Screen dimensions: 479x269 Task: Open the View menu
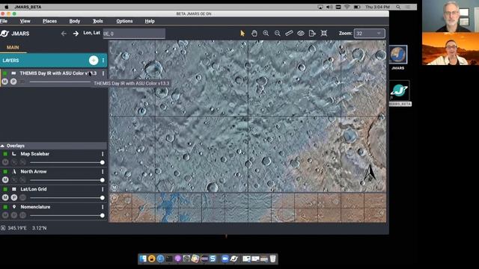[x=25, y=21]
